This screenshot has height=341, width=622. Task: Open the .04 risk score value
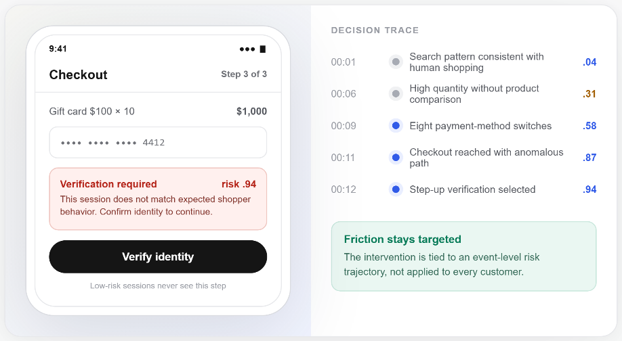[x=589, y=62]
